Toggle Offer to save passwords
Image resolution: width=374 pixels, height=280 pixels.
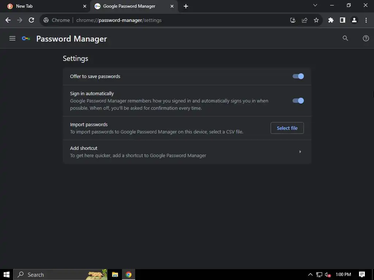(298, 76)
